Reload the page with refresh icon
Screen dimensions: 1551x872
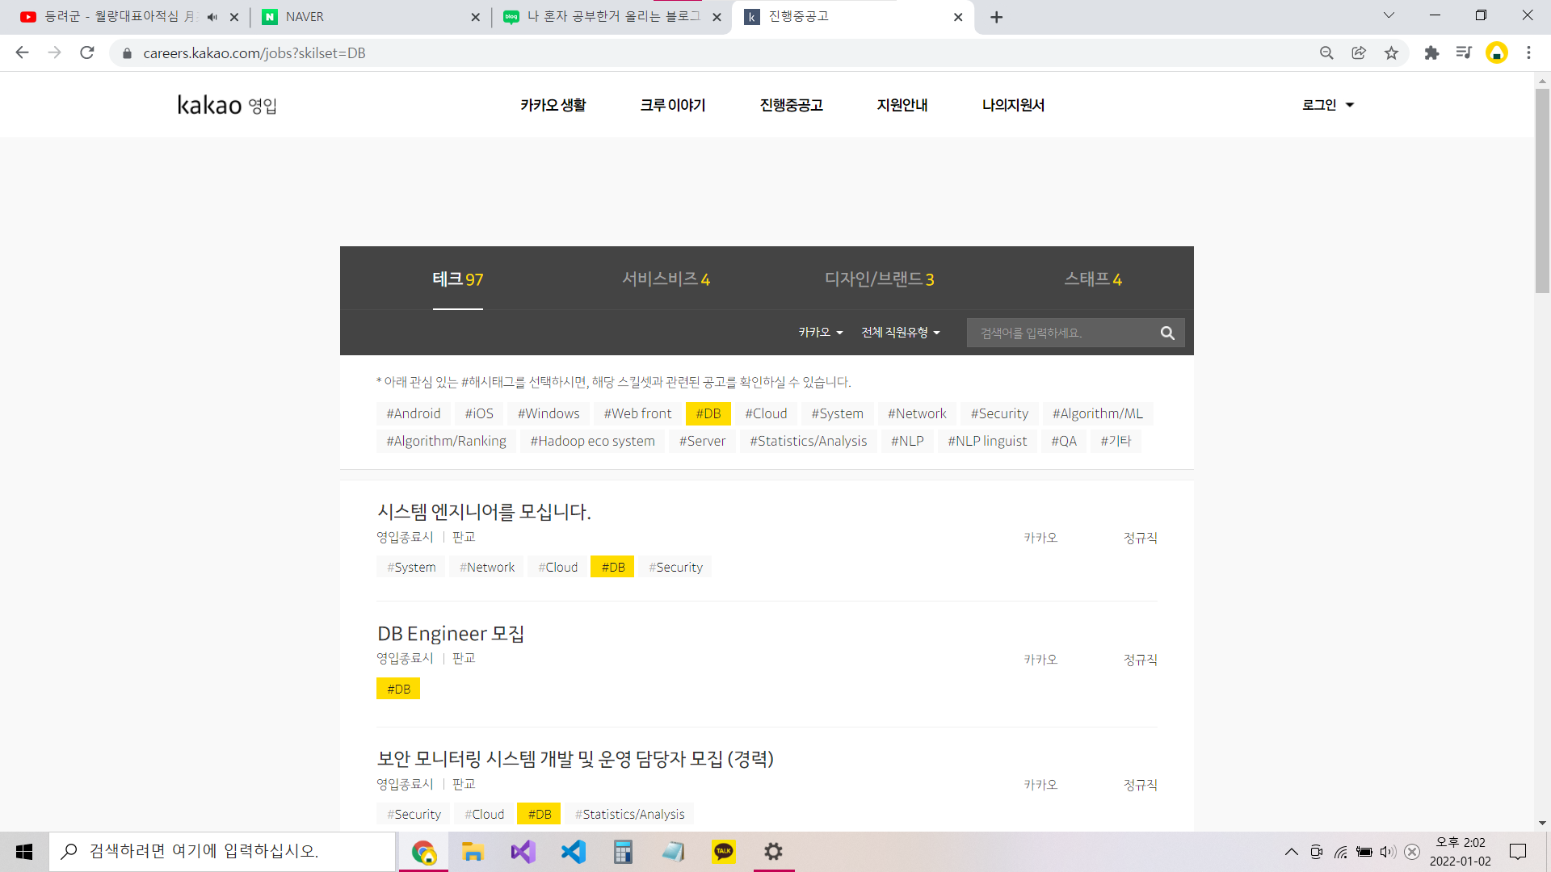click(87, 53)
